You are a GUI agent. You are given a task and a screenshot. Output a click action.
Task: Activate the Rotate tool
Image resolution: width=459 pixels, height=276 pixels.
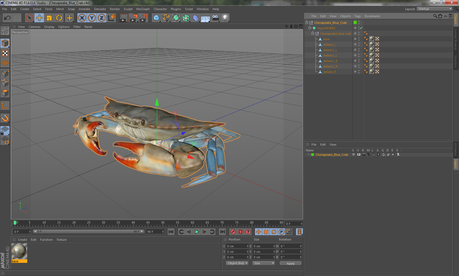[x=59, y=18]
